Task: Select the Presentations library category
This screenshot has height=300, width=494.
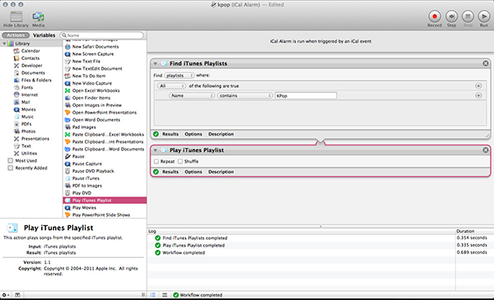Action: [35, 139]
